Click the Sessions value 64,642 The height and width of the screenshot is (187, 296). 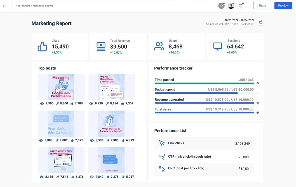[x=235, y=46]
